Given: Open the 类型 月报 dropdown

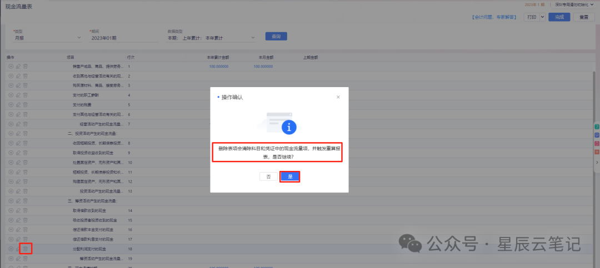Looking at the screenshot, I should (47, 38).
